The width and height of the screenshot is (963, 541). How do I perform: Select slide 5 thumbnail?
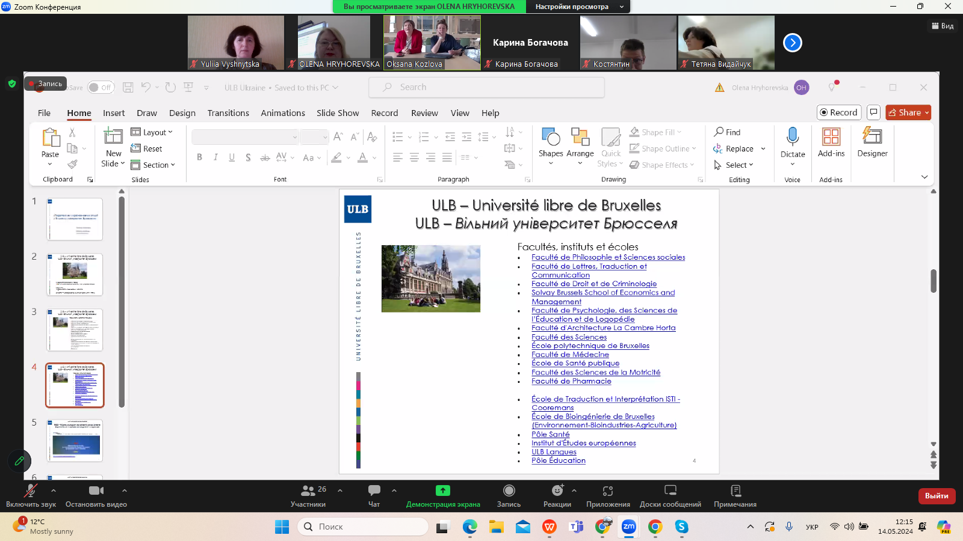pyautogui.click(x=75, y=441)
